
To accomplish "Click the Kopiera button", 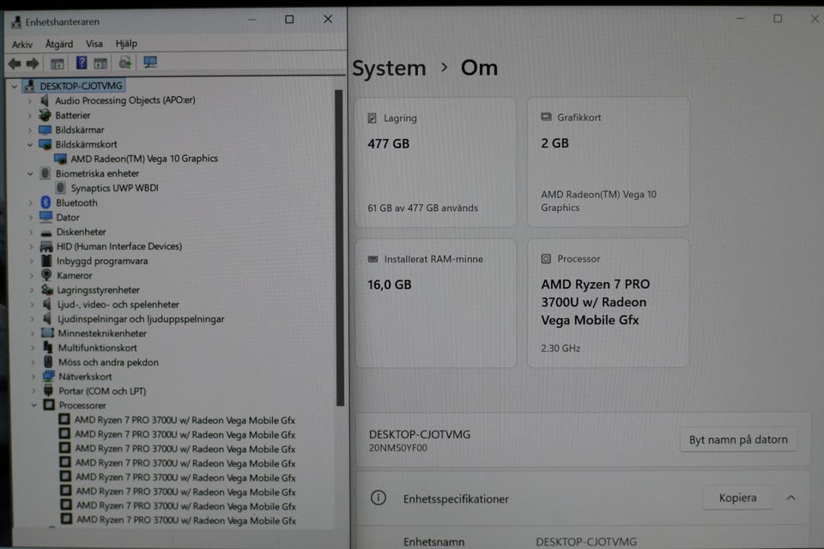I will click(738, 498).
